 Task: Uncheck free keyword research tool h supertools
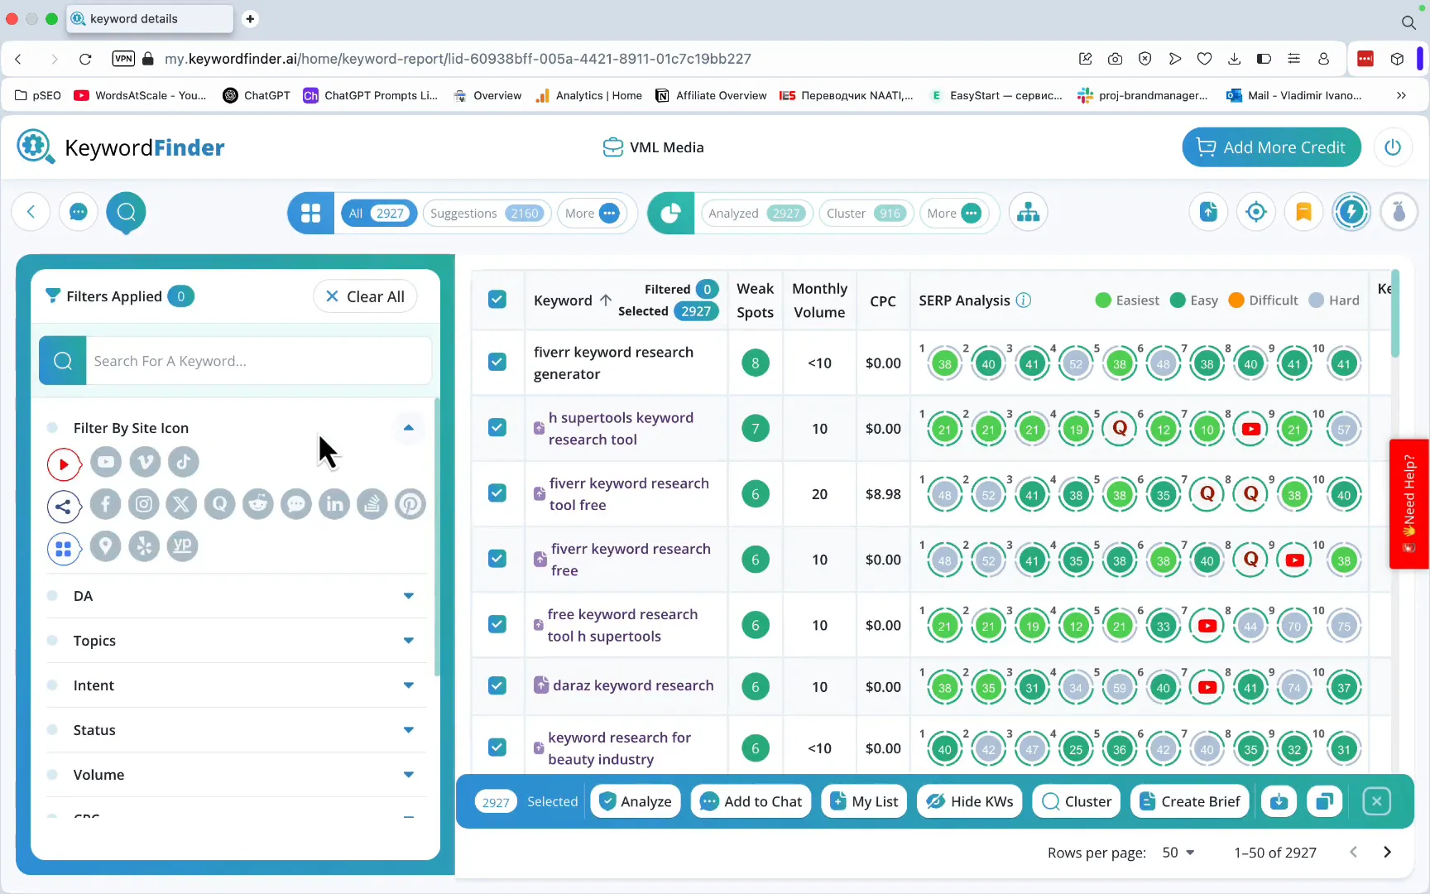pos(497,623)
